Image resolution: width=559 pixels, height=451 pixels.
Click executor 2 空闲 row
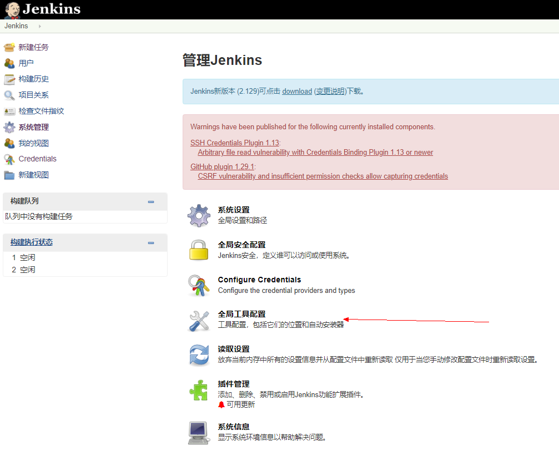coord(85,269)
